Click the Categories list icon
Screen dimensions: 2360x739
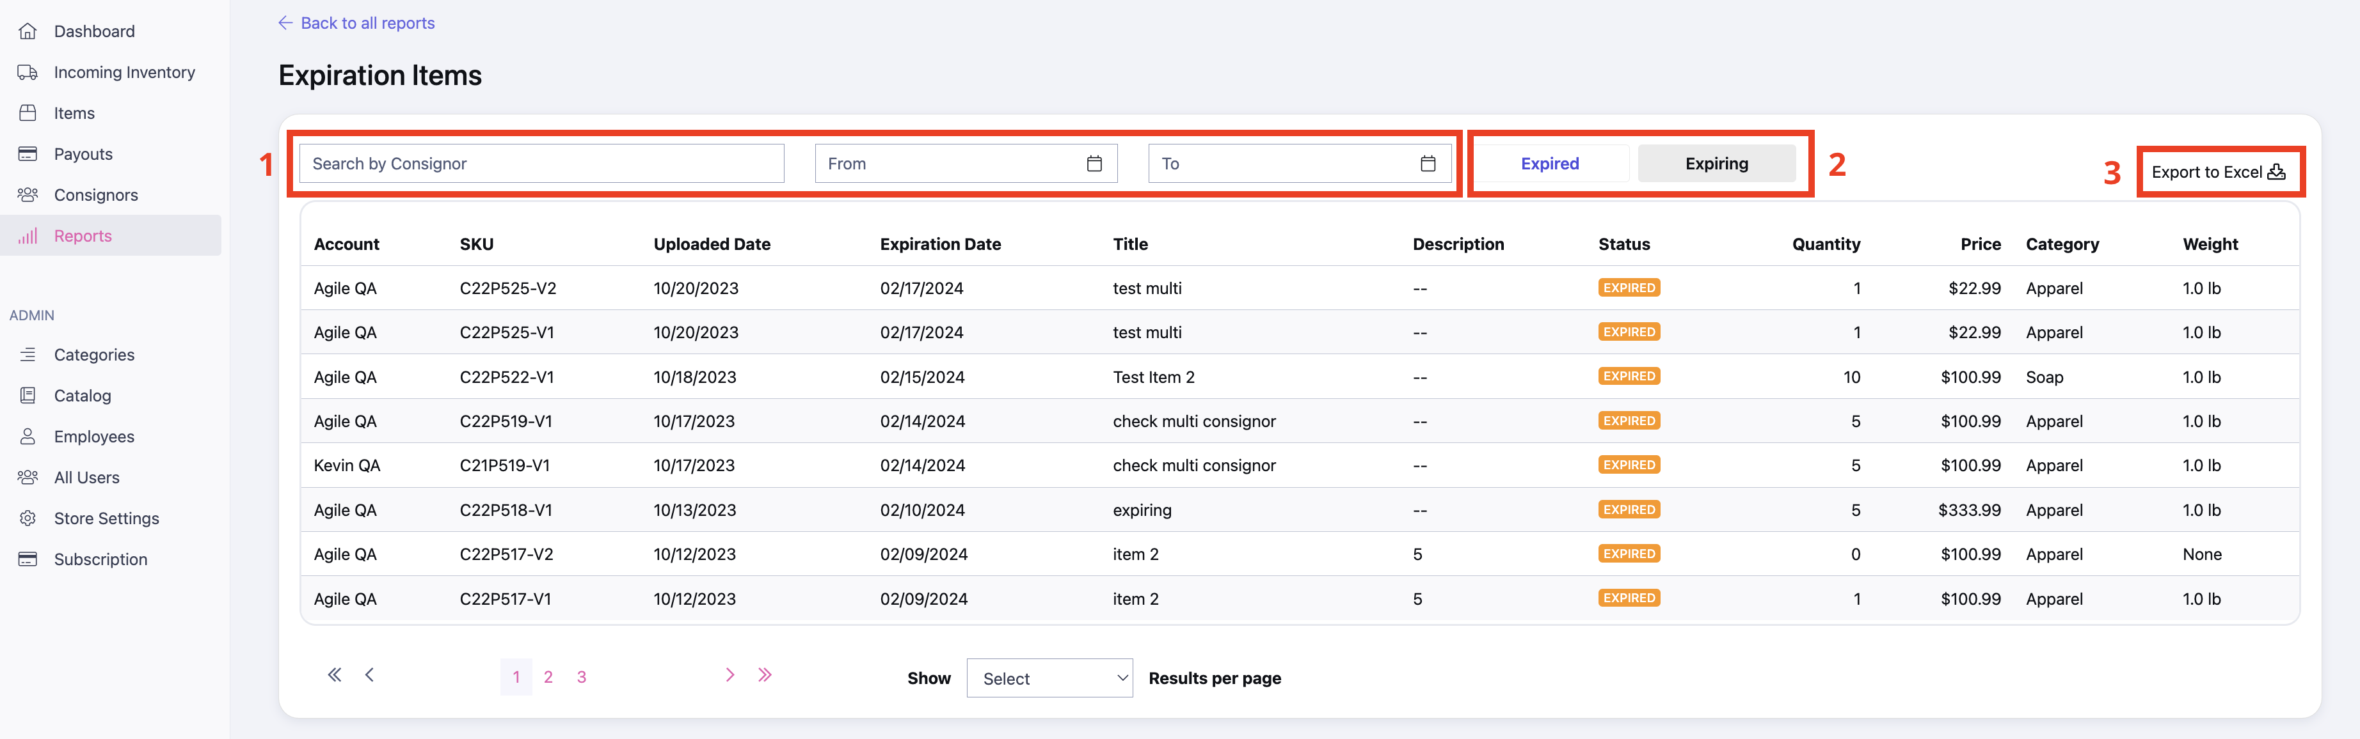click(28, 354)
